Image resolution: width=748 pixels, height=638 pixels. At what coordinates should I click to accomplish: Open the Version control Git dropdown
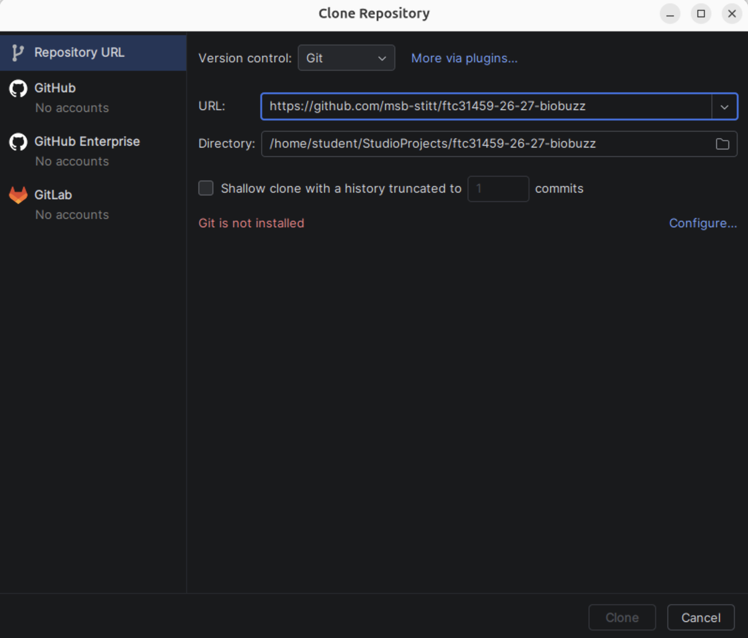346,58
